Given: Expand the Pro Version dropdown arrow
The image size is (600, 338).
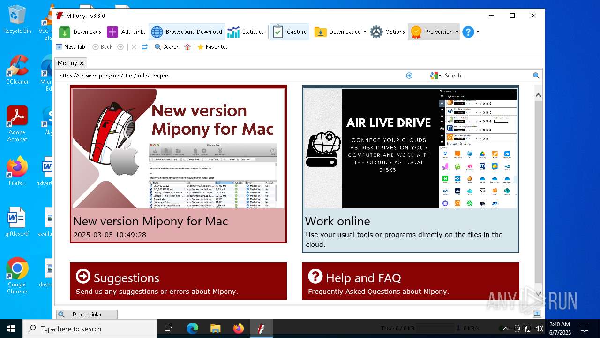Looking at the screenshot, I should pyautogui.click(x=457, y=32).
